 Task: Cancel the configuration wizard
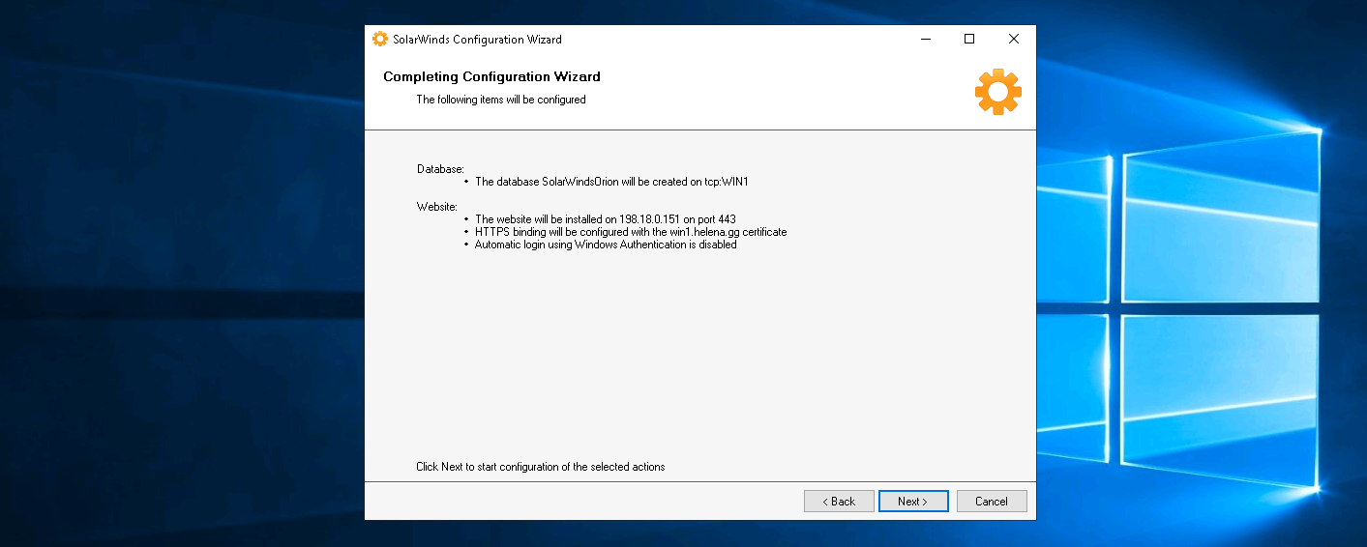(992, 502)
